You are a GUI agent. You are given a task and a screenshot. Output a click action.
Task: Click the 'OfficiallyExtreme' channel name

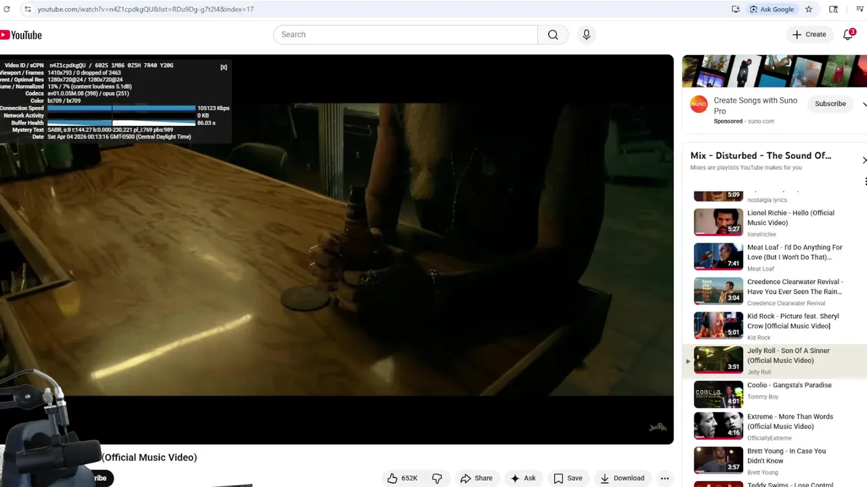tap(769, 438)
